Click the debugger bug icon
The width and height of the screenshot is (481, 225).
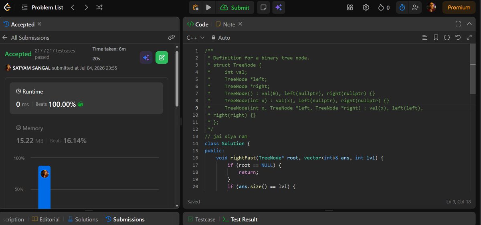pos(196,7)
